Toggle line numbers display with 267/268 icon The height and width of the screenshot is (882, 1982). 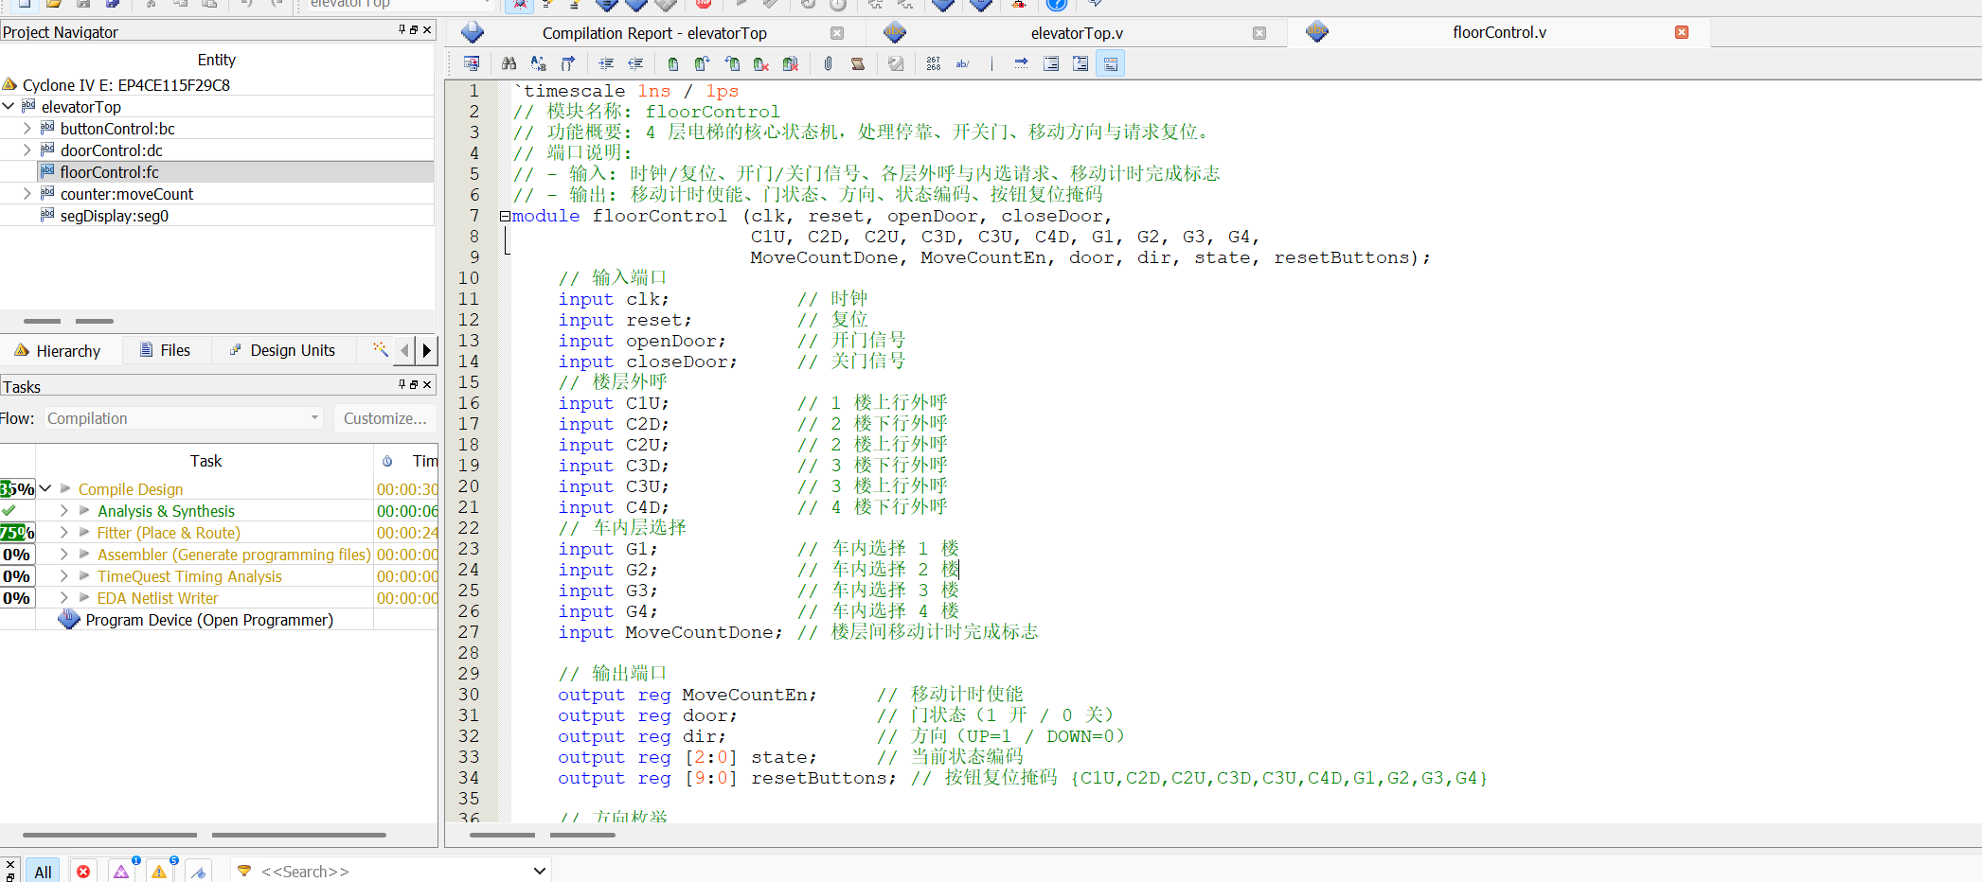tap(934, 63)
